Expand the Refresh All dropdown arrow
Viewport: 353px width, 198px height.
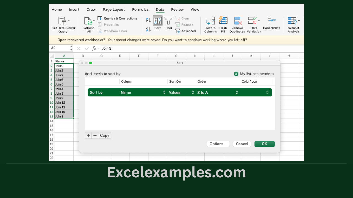pos(94,21)
